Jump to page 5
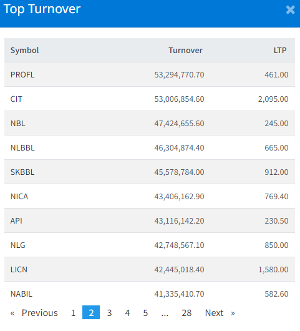This screenshot has height=331, width=300. pyautogui.click(x=145, y=313)
